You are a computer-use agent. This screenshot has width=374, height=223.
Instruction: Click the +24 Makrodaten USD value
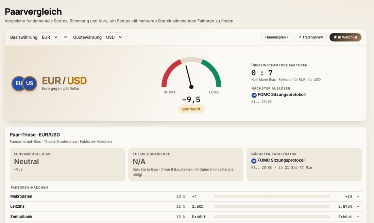(x=348, y=196)
